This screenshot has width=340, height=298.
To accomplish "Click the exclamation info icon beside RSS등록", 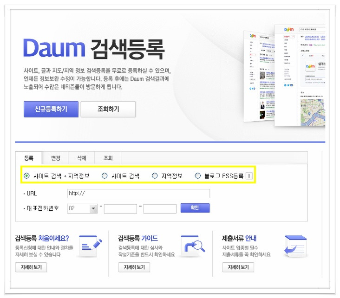I will [x=249, y=176].
